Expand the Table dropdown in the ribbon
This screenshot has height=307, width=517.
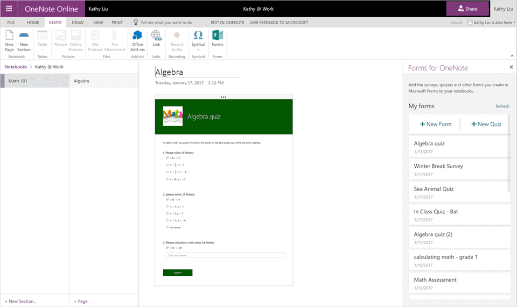tap(42, 50)
